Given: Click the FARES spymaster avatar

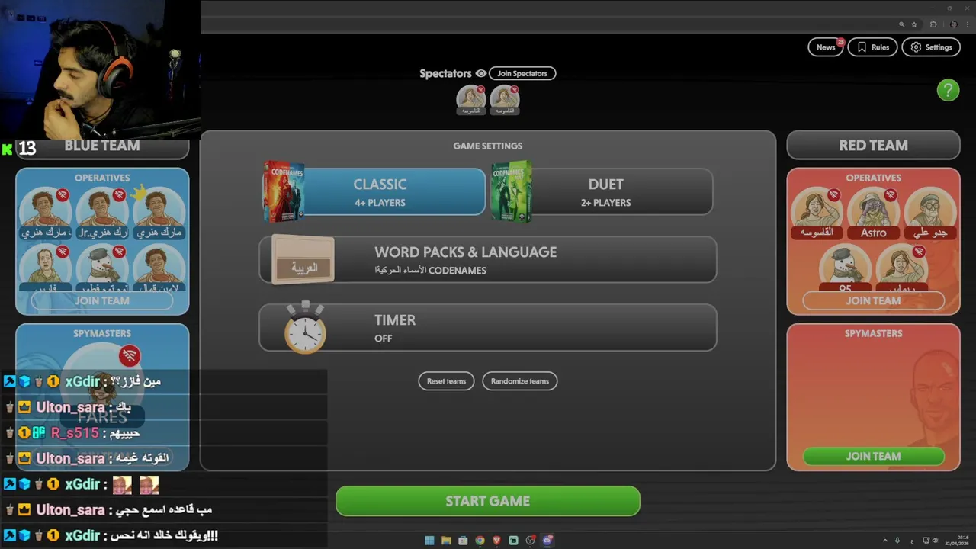Looking at the screenshot, I should click(x=102, y=385).
